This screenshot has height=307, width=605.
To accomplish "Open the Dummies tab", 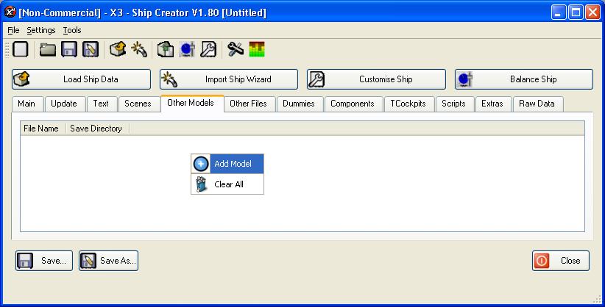I will click(299, 104).
